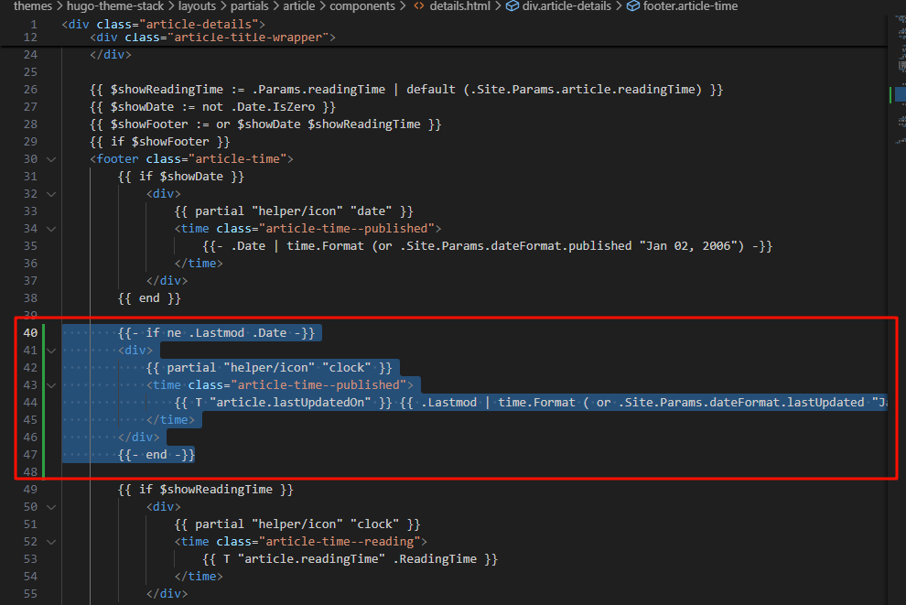Viewport: 906px width, 605px height.
Task: Fold the div block at line 50
Action: [x=51, y=507]
